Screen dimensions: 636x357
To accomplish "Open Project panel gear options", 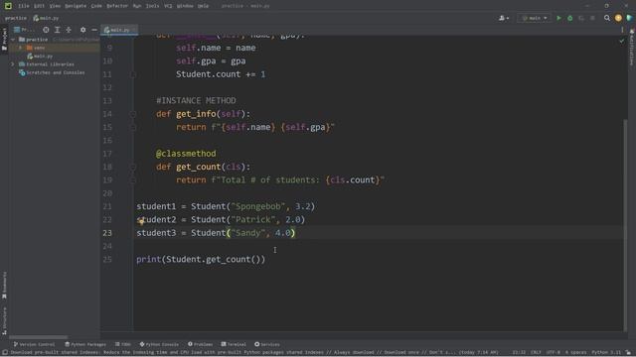I will click(x=83, y=30).
